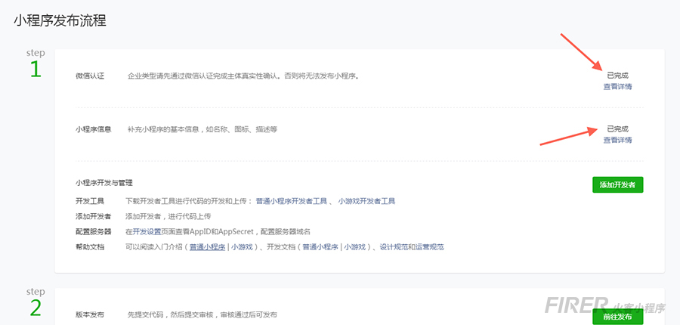Select the 小程序发布流程 page heading

(x=60, y=20)
